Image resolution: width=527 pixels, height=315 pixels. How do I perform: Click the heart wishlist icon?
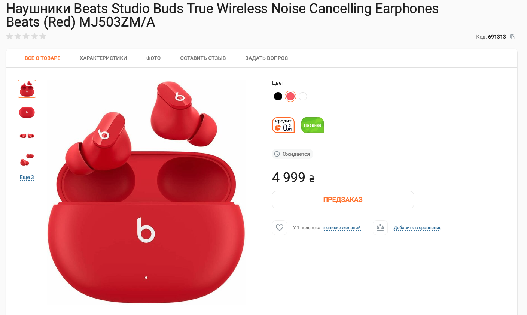point(280,227)
